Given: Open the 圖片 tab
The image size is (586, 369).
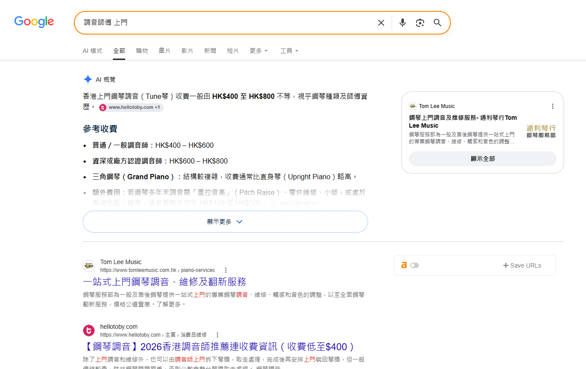Looking at the screenshot, I should click(165, 51).
